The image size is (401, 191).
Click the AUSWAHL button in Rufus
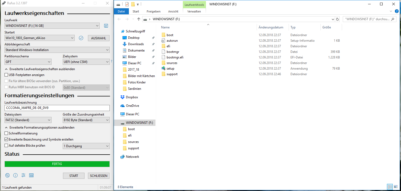(x=99, y=38)
